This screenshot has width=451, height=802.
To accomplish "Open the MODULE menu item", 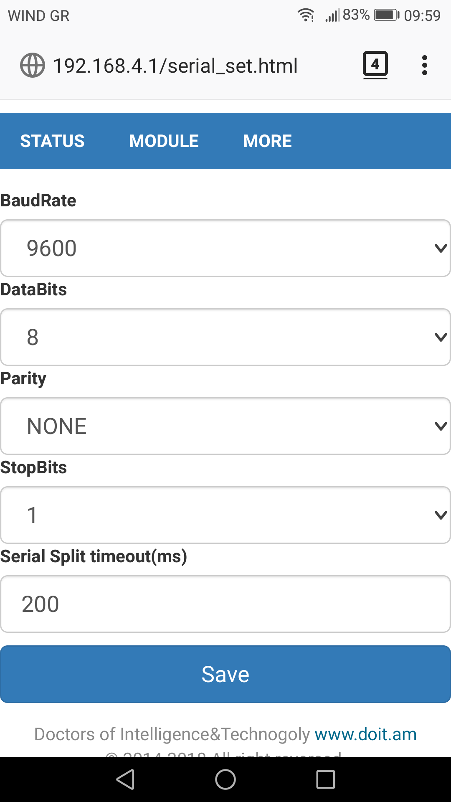I will (x=164, y=141).
